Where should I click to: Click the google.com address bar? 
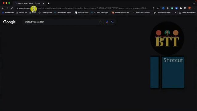83,8
